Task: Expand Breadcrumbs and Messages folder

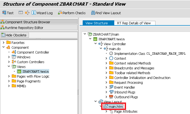Action: pyautogui.click(x=106, y=68)
